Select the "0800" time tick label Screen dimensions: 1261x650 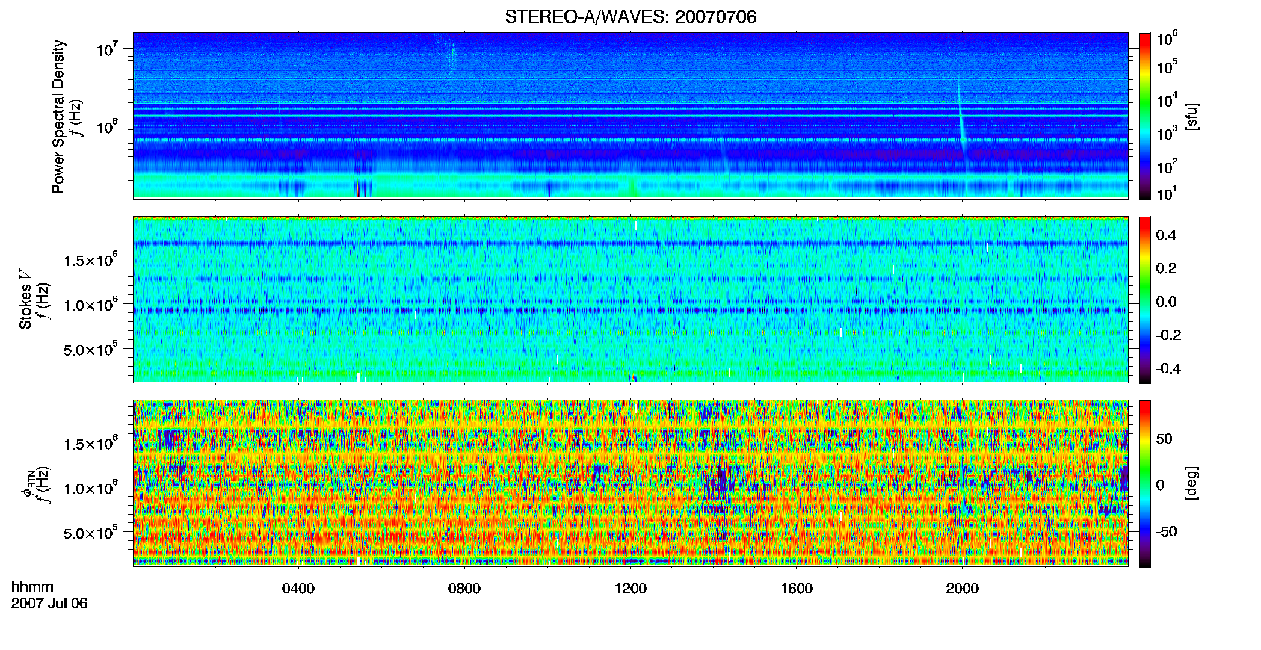coord(464,589)
